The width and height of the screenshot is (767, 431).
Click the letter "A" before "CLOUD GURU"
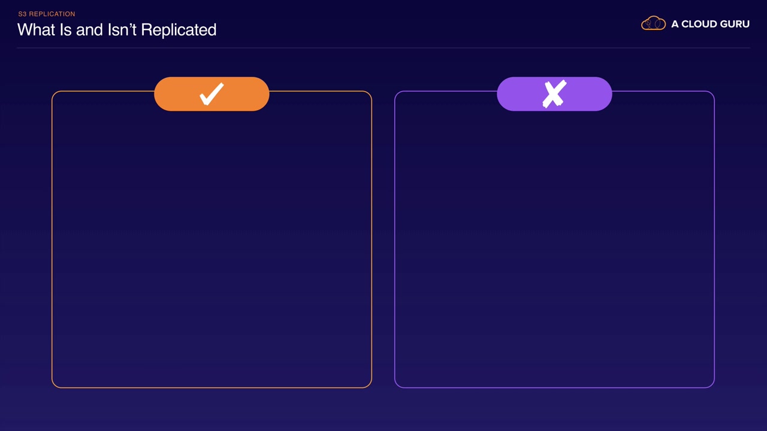pos(675,24)
